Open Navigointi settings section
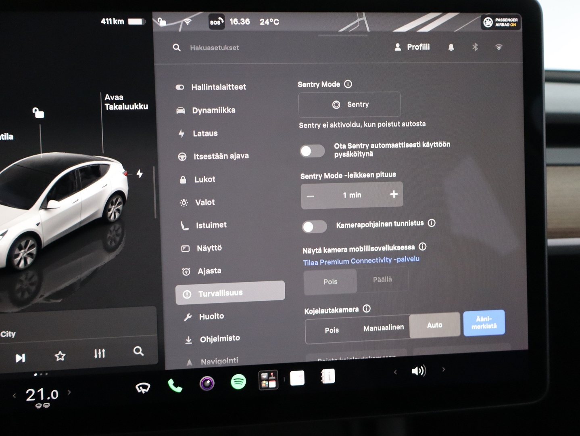The width and height of the screenshot is (580, 436). pos(212,361)
